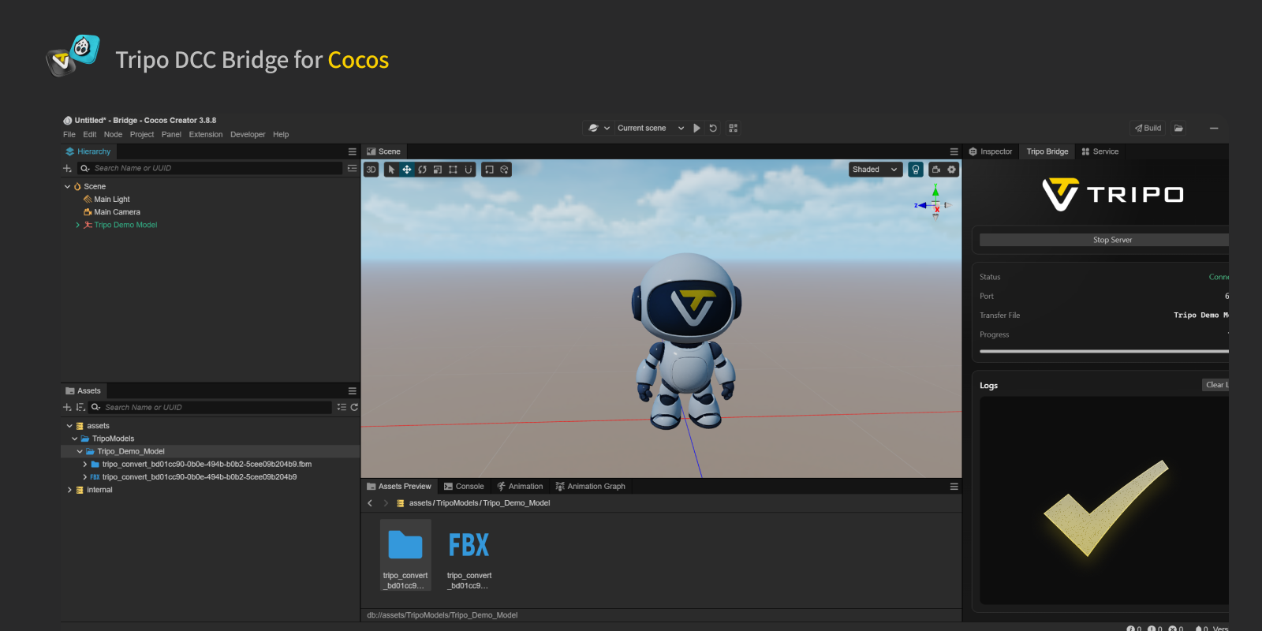Click the Stop Server button

coord(1111,240)
